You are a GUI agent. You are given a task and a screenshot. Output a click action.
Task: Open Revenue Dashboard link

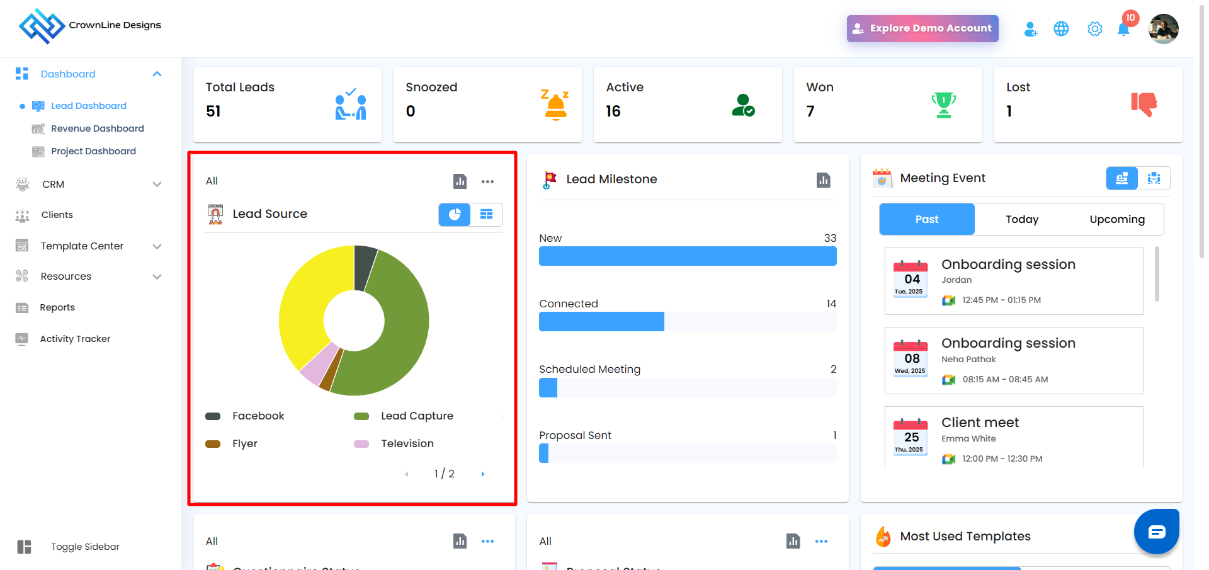pos(97,128)
